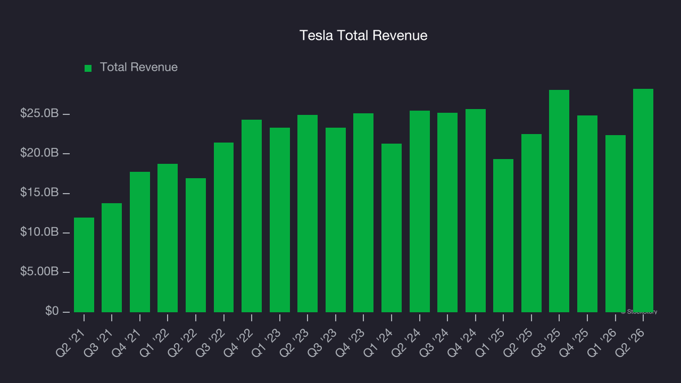Click the Q4 '21 revenue bar
Viewport: 681px width, 383px height.
[x=140, y=242]
